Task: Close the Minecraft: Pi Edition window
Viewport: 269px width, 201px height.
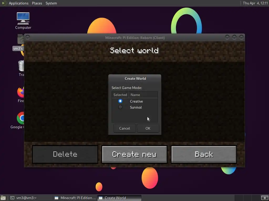Action: pyautogui.click(x=241, y=37)
